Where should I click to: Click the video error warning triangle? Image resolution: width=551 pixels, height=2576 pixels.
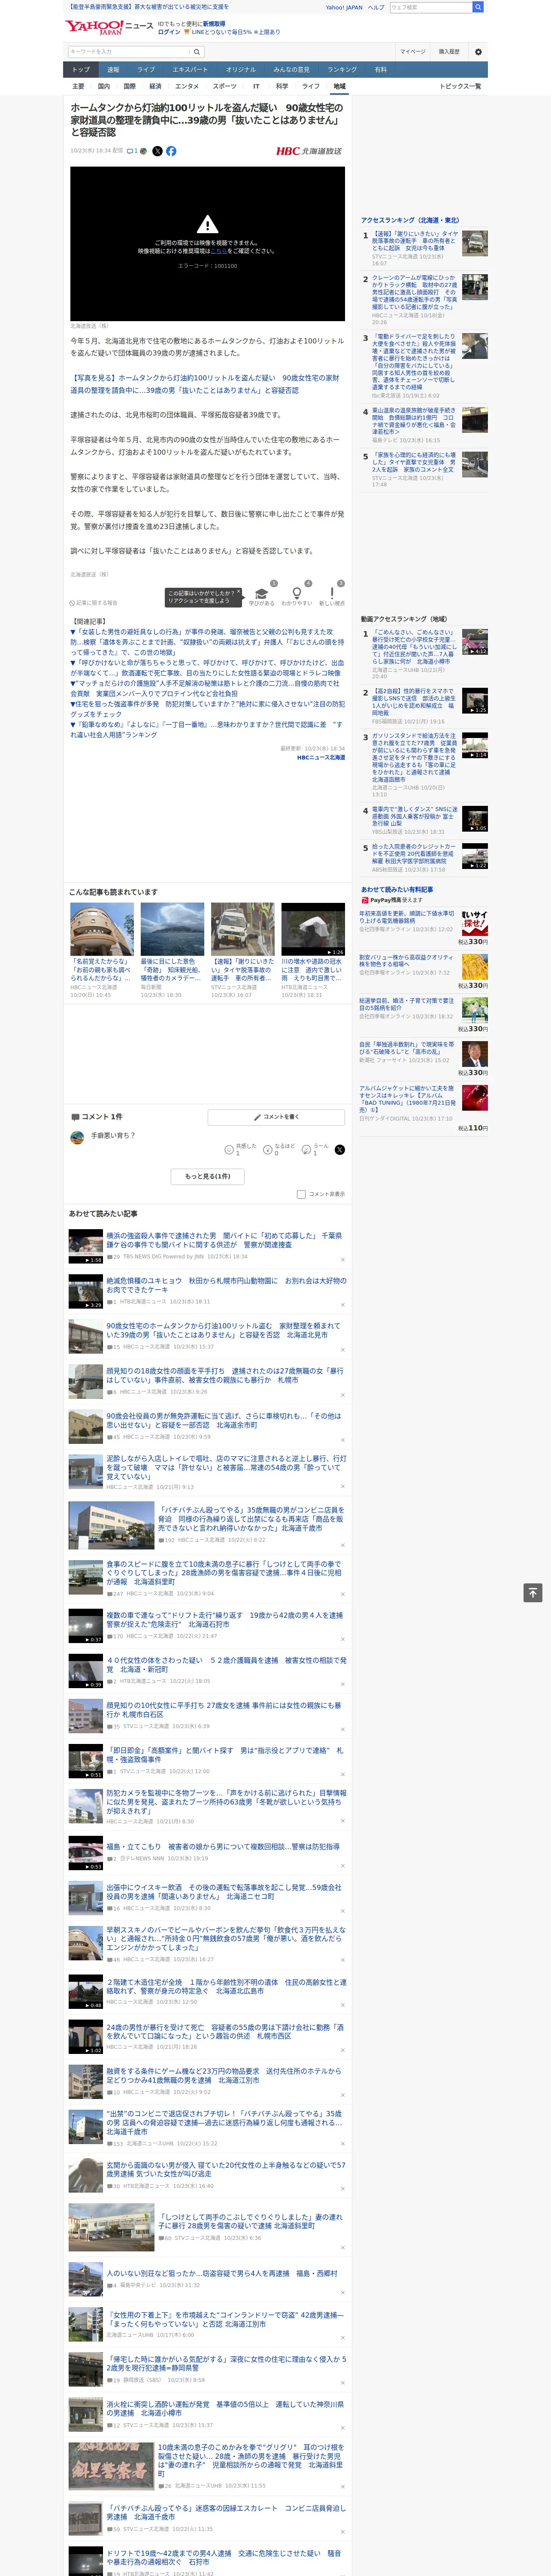point(207,224)
